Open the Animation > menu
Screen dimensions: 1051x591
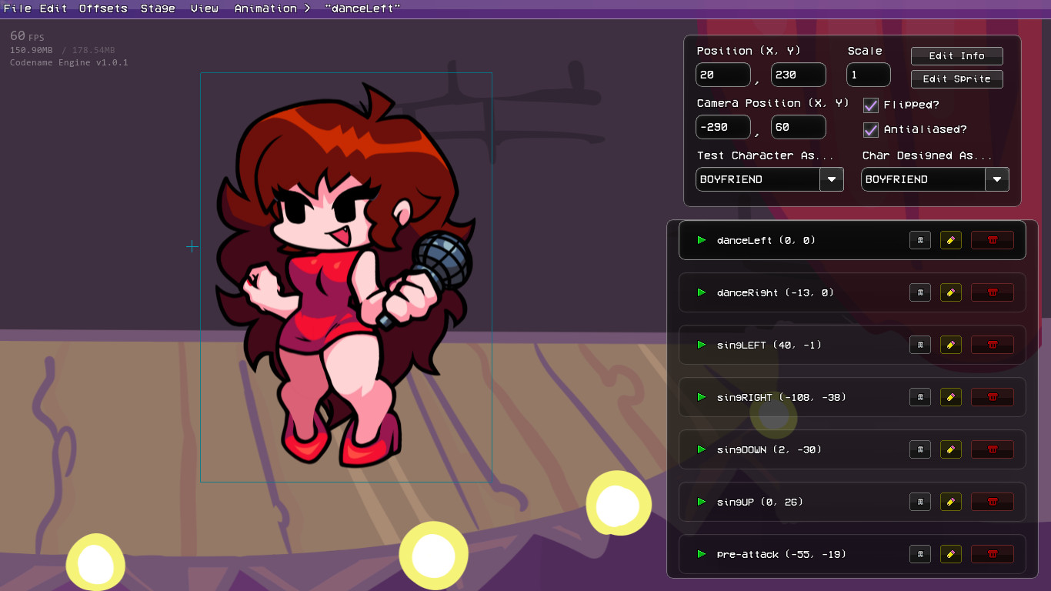[x=272, y=8]
